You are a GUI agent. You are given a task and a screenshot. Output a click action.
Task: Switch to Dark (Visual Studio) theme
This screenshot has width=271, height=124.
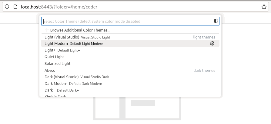(62, 77)
